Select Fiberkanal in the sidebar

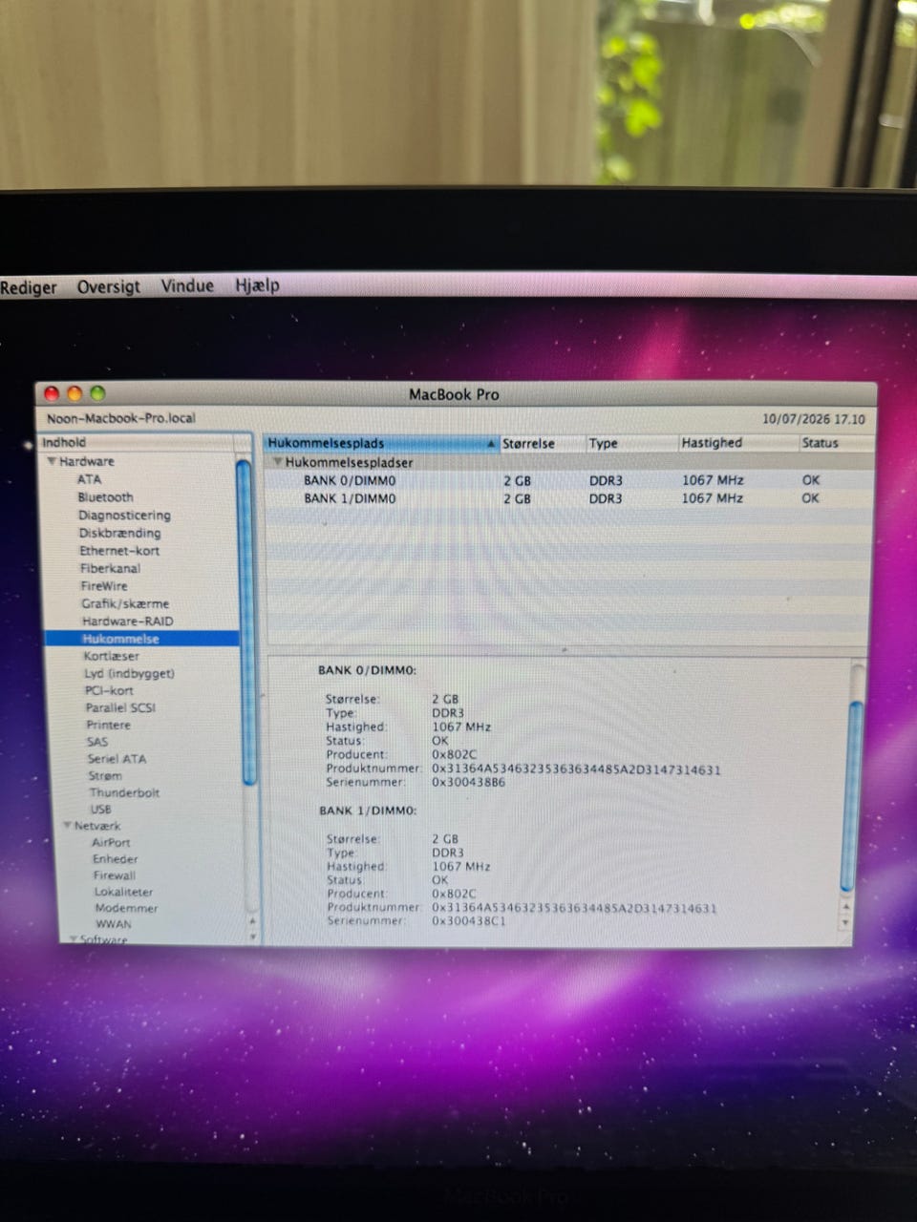[110, 568]
